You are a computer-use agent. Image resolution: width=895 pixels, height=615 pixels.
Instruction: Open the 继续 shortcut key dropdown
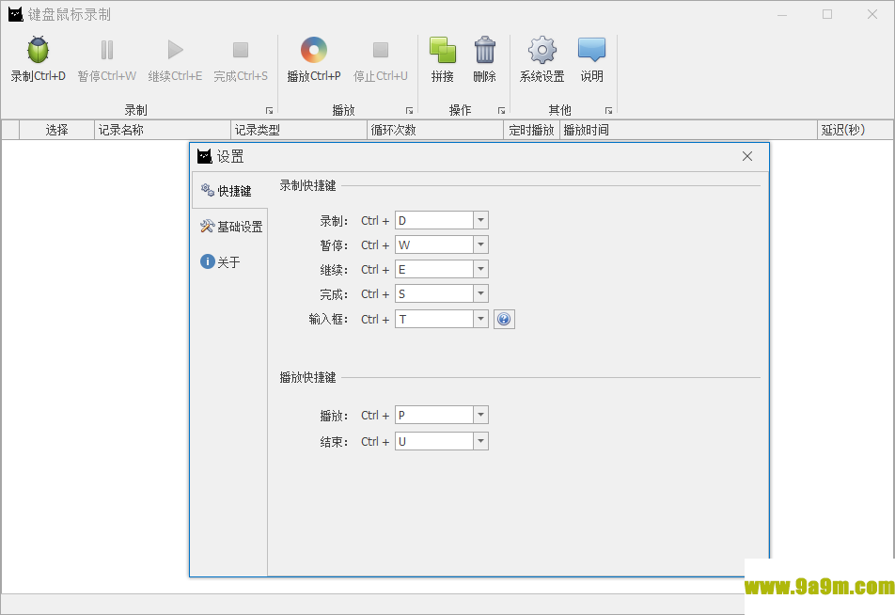point(480,269)
